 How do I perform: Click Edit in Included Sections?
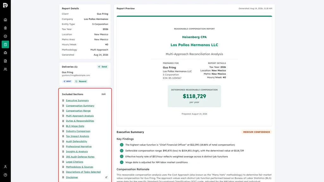pyautogui.click(x=103, y=94)
